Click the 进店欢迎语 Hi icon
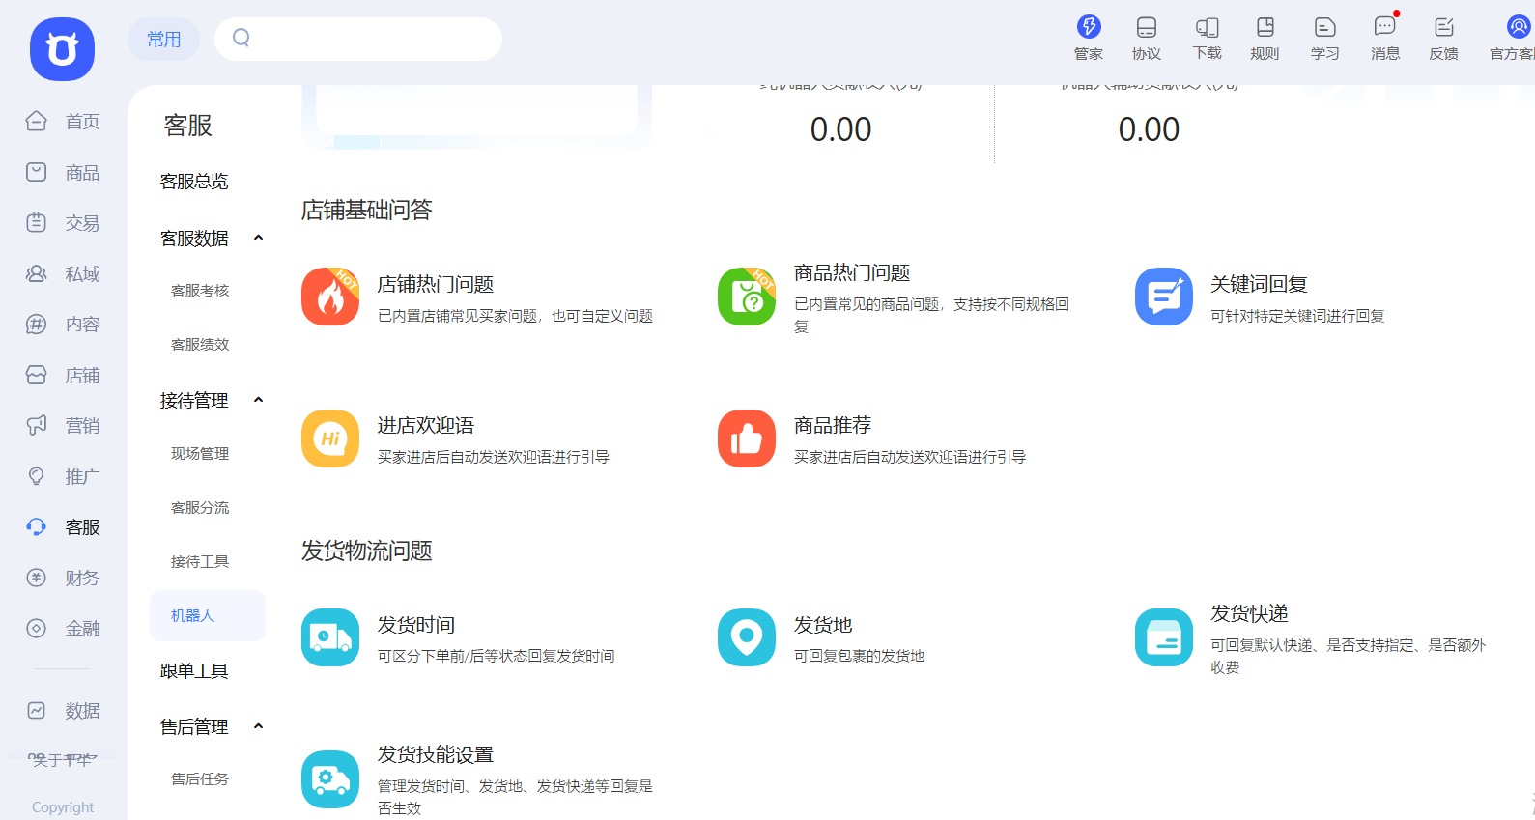 [x=330, y=438]
